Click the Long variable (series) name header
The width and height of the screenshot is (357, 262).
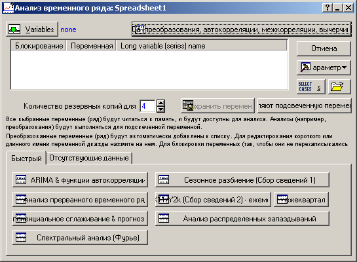pos(202,46)
